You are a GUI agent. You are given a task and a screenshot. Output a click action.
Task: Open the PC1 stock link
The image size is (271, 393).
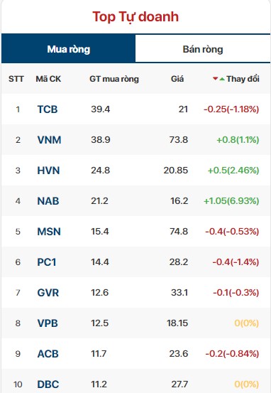click(47, 262)
